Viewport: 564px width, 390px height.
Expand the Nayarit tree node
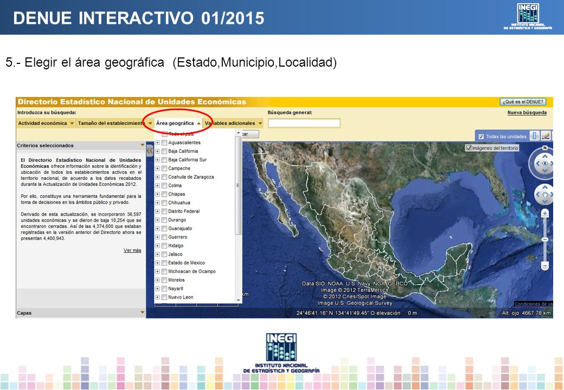[157, 289]
